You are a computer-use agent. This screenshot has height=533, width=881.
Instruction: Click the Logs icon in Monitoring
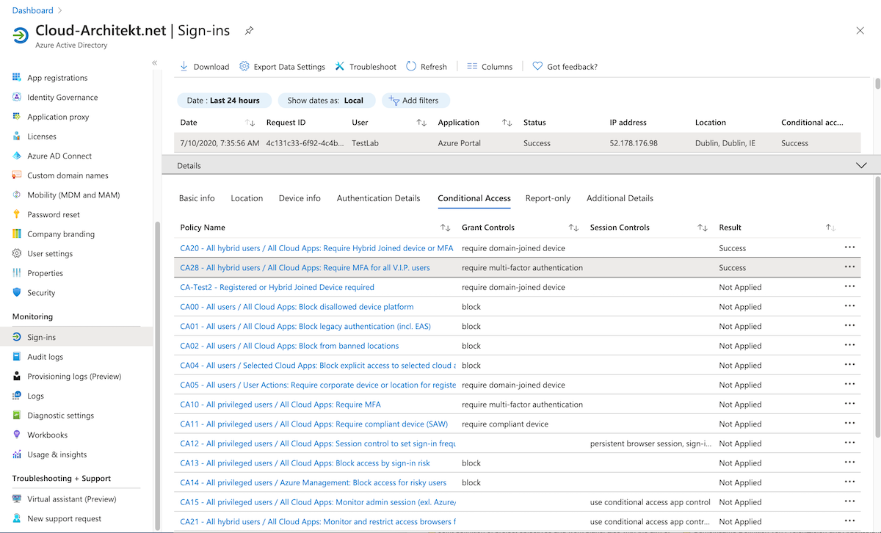(x=17, y=396)
